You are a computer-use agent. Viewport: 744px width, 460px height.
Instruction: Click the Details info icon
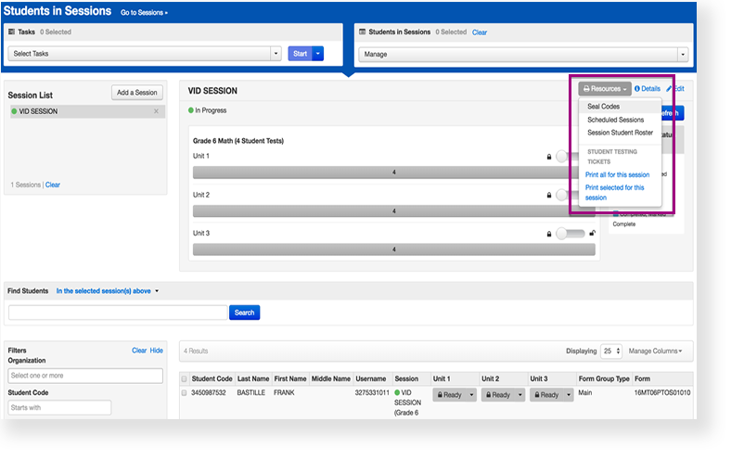click(637, 89)
